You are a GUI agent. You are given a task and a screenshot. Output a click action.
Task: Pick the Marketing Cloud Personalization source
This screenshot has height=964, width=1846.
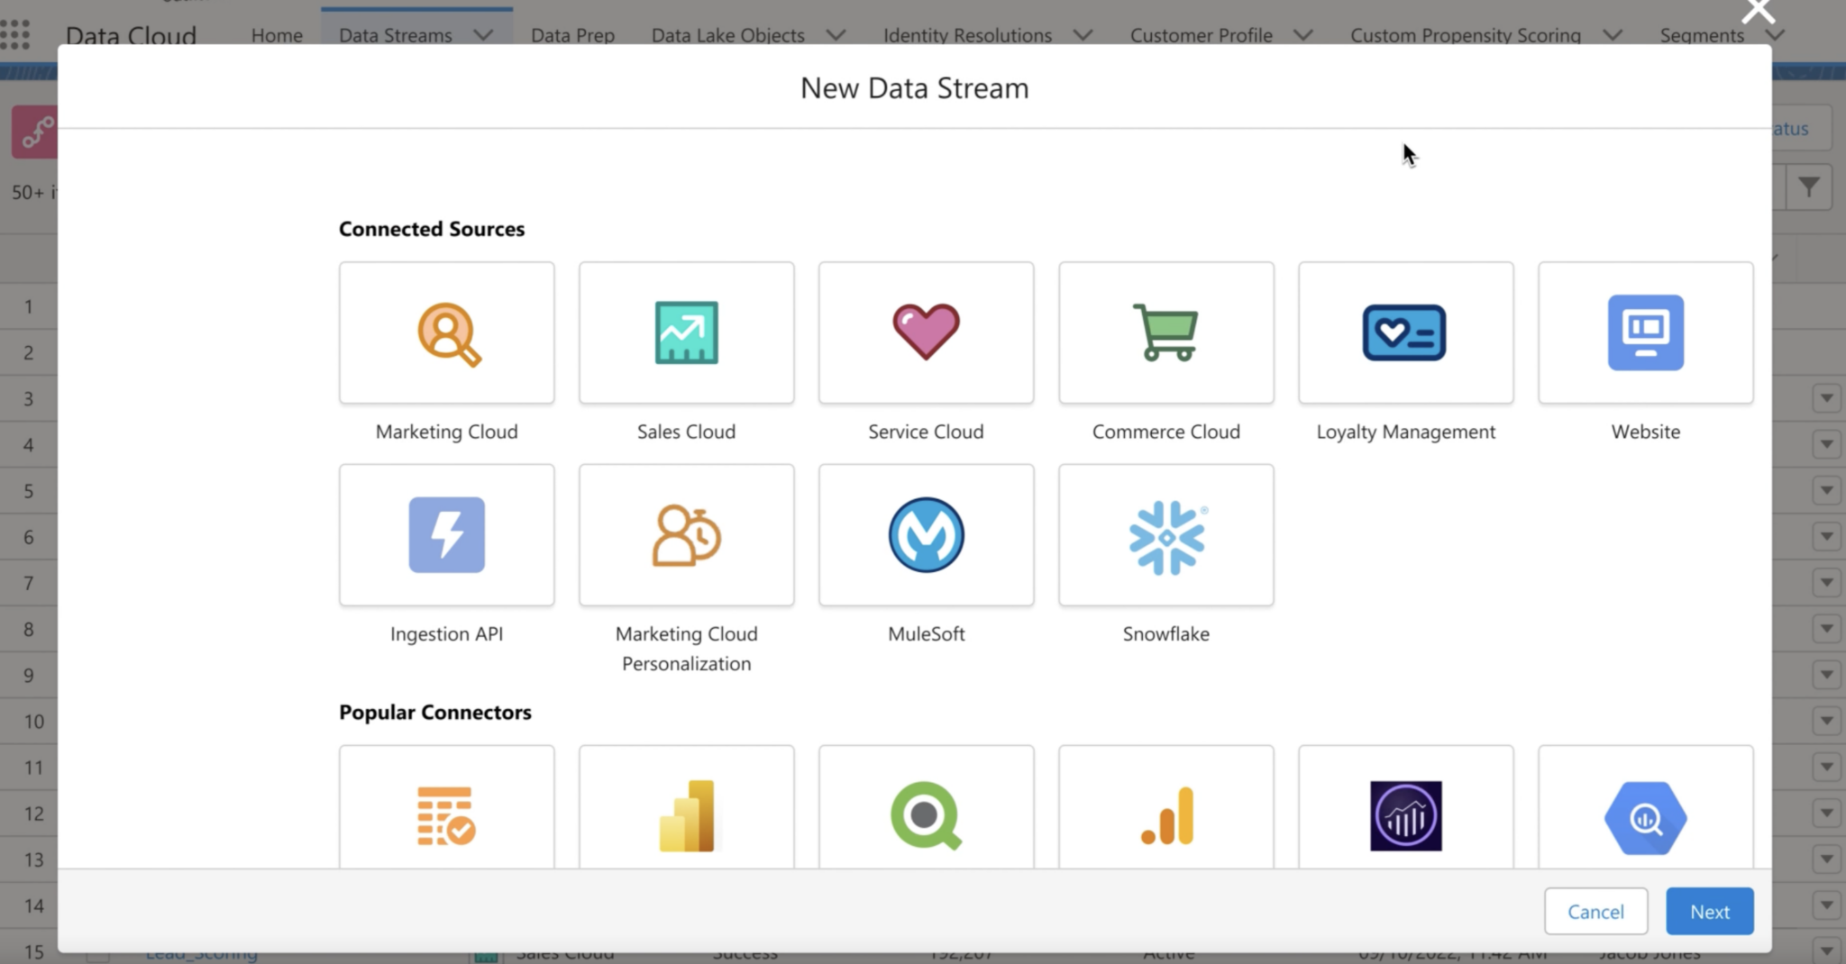pos(686,534)
